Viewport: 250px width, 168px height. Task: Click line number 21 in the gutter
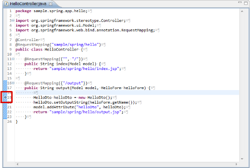[x=9, y=107]
